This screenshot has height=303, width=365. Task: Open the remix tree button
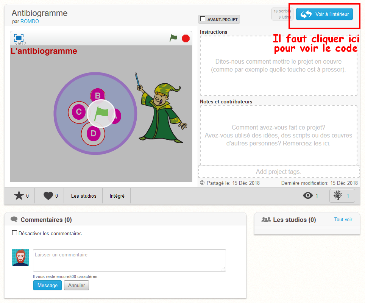[342, 196]
